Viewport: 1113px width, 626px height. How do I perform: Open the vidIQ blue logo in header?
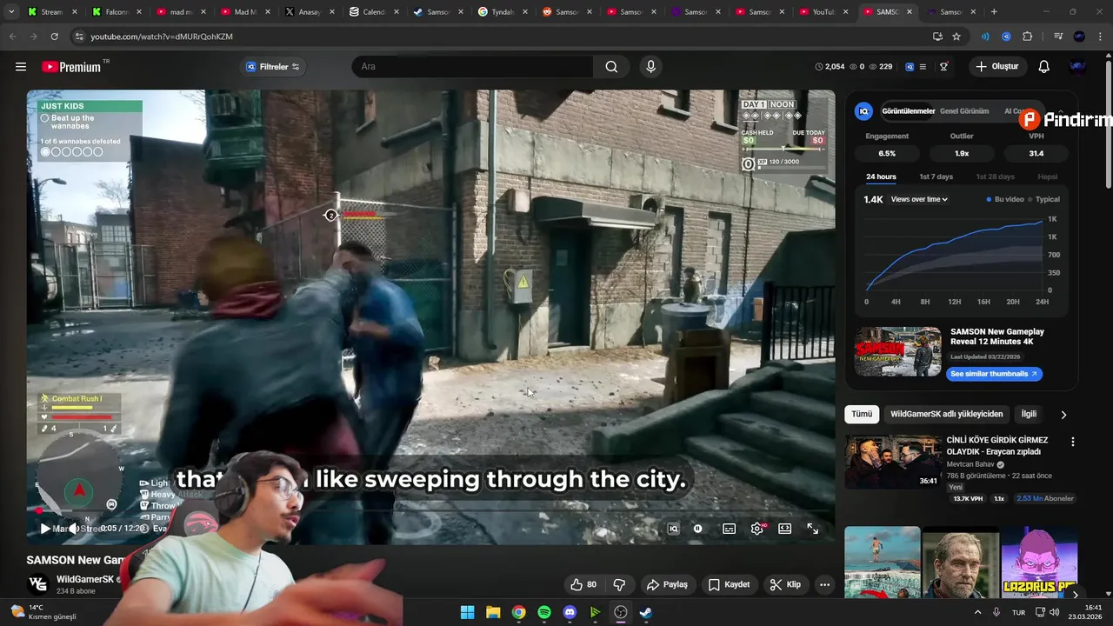point(910,67)
